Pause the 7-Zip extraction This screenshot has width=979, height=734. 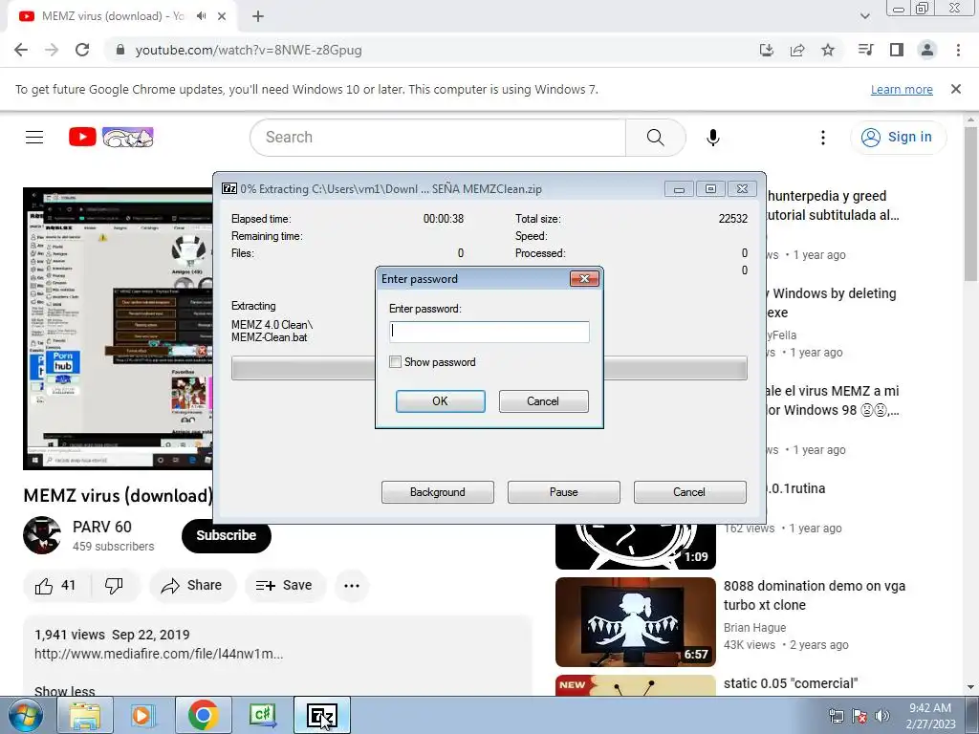point(564,492)
